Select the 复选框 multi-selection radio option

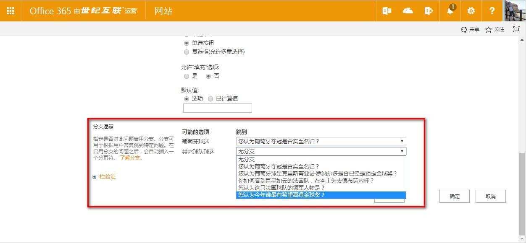187,52
